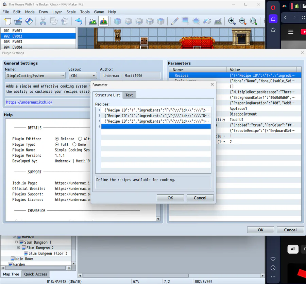Screen dimensions: 306x284
Task: Click Cancel in the Parameter dialog
Action: (200, 198)
